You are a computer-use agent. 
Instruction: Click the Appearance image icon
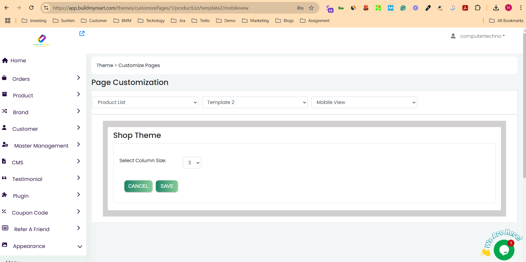click(5, 245)
